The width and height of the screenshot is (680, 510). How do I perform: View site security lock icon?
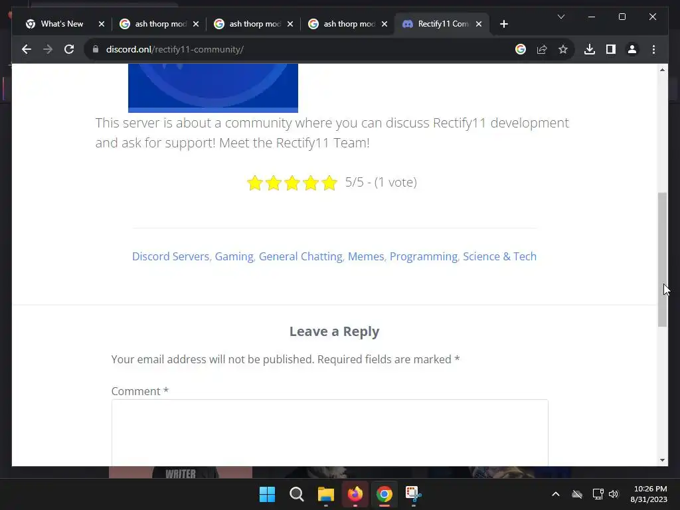coord(96,49)
